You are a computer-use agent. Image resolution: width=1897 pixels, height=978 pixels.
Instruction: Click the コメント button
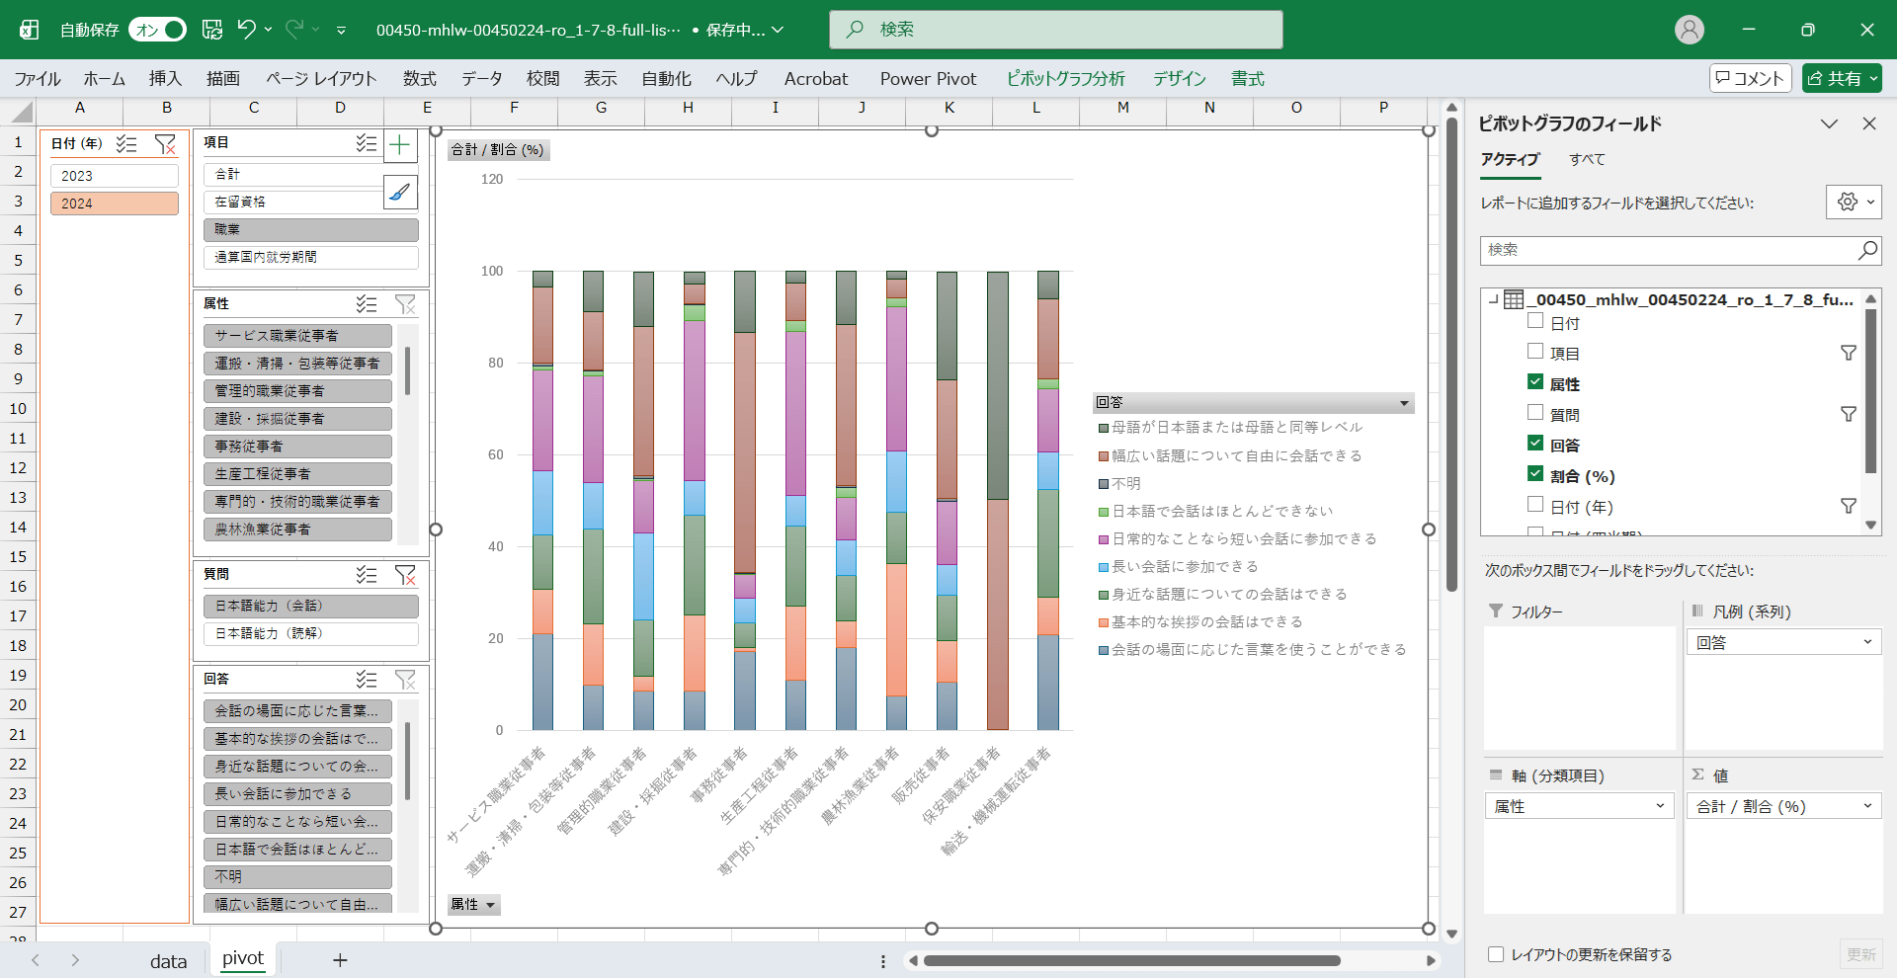[1750, 78]
